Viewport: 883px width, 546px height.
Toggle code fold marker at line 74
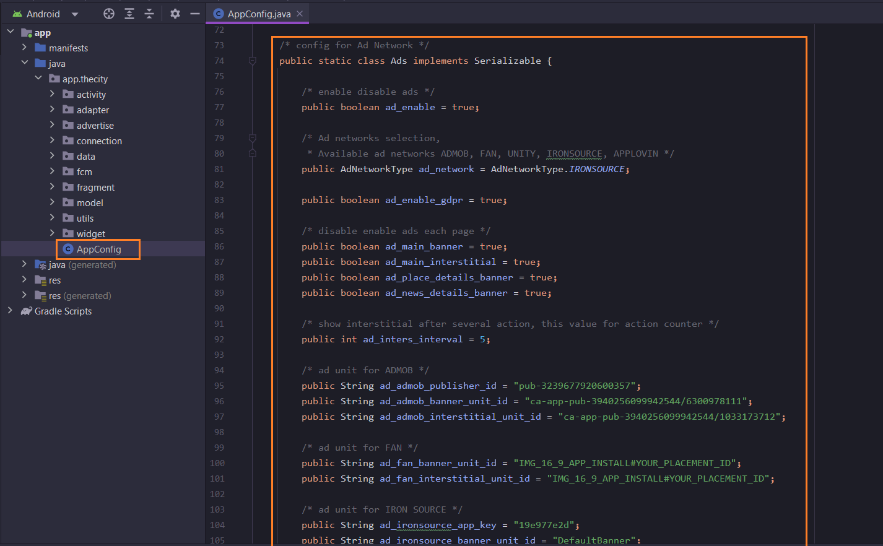253,61
